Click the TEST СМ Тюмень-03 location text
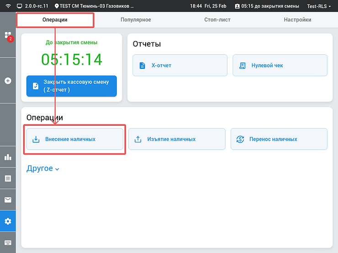338x253 pixels. [x=96, y=6]
